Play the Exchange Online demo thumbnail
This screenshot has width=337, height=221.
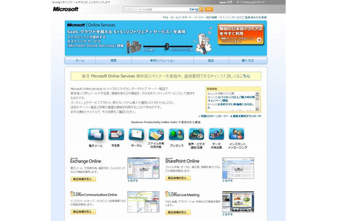(143, 168)
